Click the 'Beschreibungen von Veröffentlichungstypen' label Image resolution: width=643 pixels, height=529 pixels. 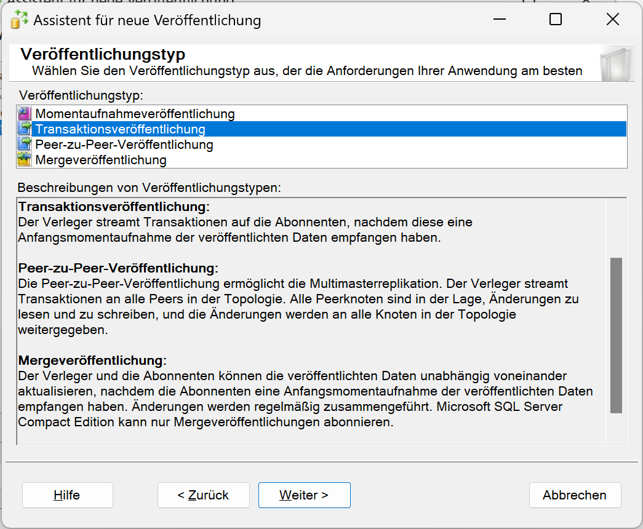(x=150, y=188)
